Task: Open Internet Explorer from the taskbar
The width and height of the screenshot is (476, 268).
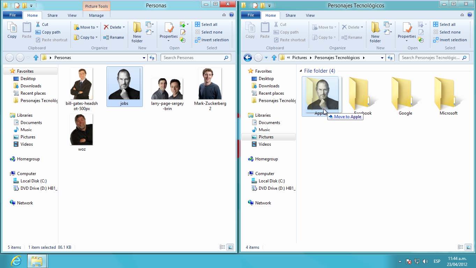Action: click(x=16, y=261)
